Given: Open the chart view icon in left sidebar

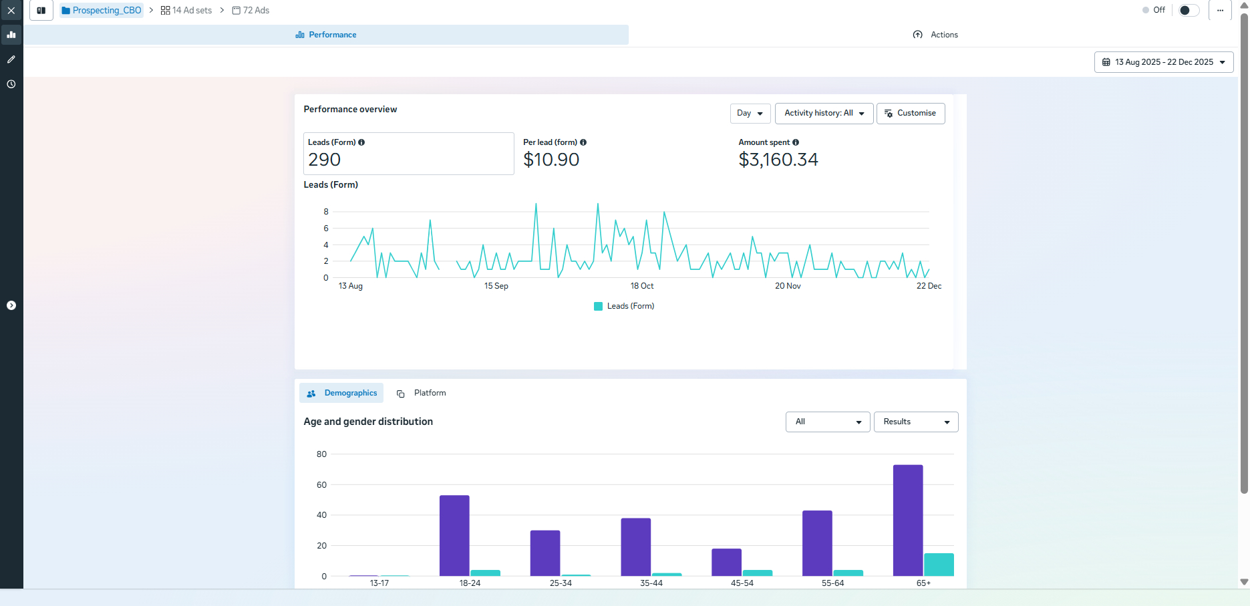Looking at the screenshot, I should (x=11, y=35).
